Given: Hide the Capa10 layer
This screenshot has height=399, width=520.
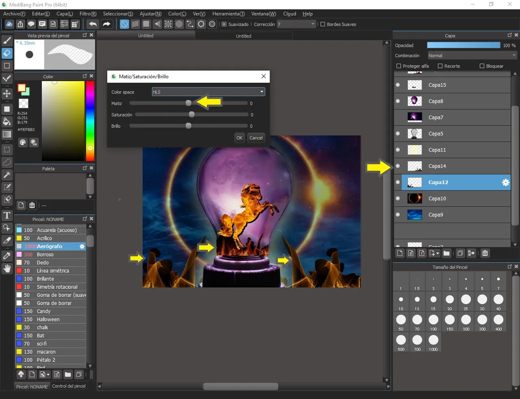Looking at the screenshot, I should coord(398,199).
